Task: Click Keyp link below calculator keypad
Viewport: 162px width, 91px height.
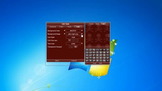Action: tap(94, 63)
